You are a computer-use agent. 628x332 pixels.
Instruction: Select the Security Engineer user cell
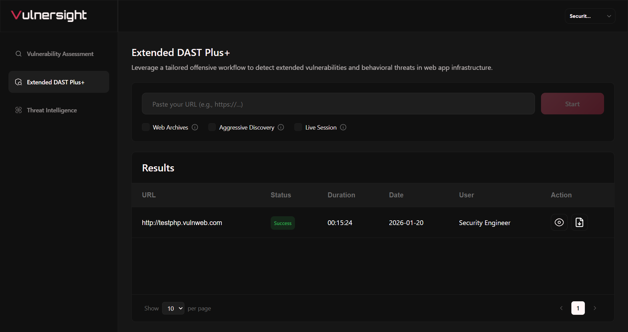point(485,223)
